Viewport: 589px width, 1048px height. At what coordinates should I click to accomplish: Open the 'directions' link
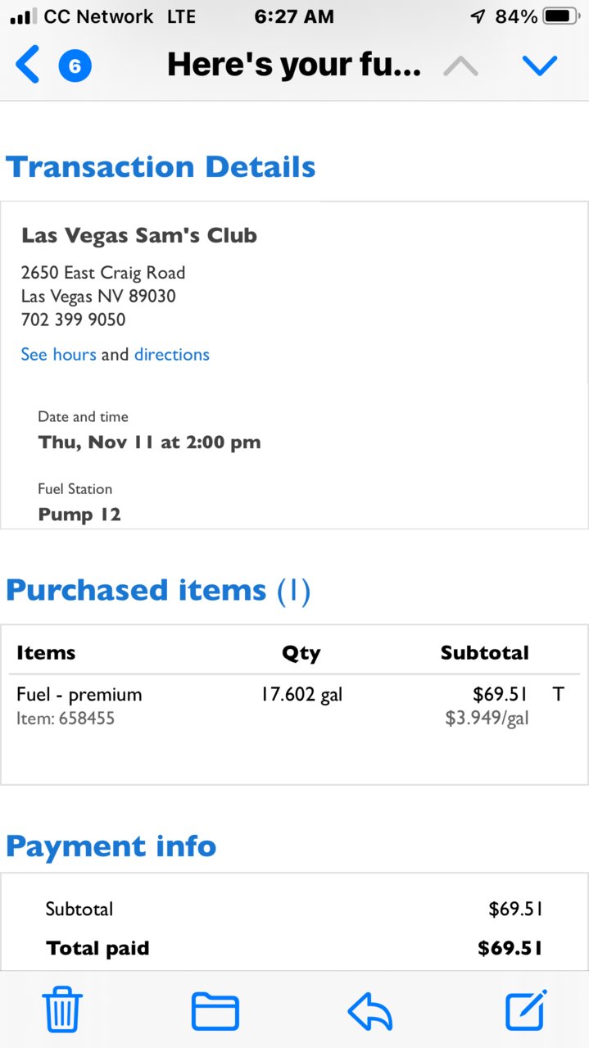pos(172,355)
